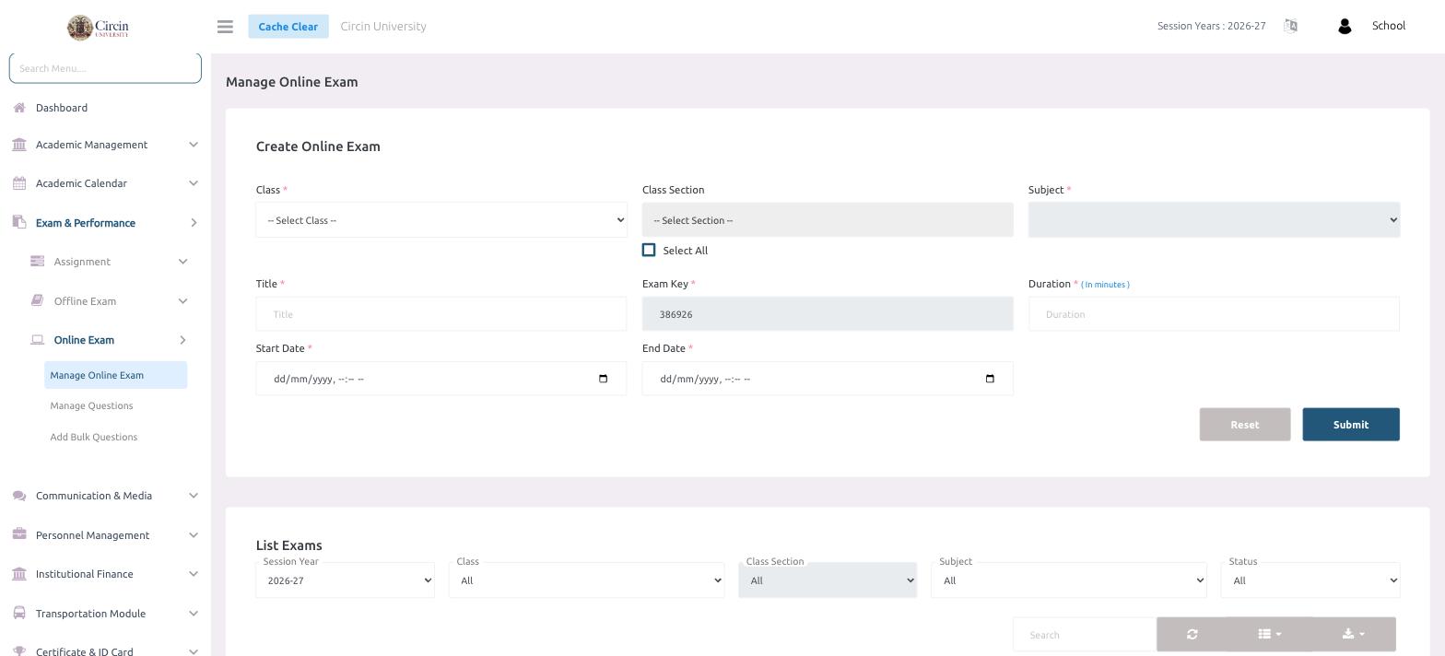Click the Transportation Module bus icon
This screenshot has height=656, width=1445.
click(x=19, y=613)
